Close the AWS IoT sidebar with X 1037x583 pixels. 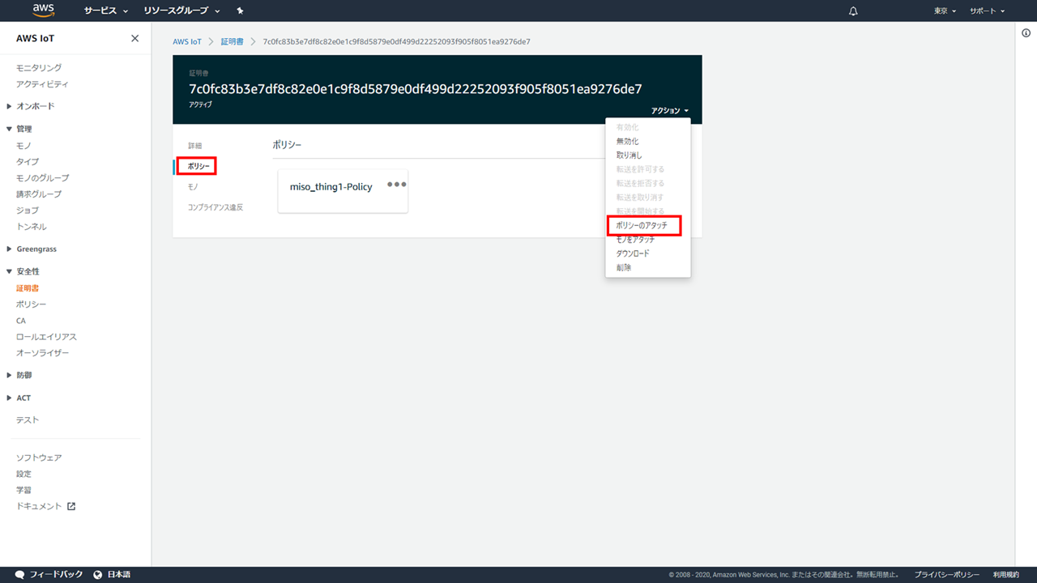coord(134,39)
